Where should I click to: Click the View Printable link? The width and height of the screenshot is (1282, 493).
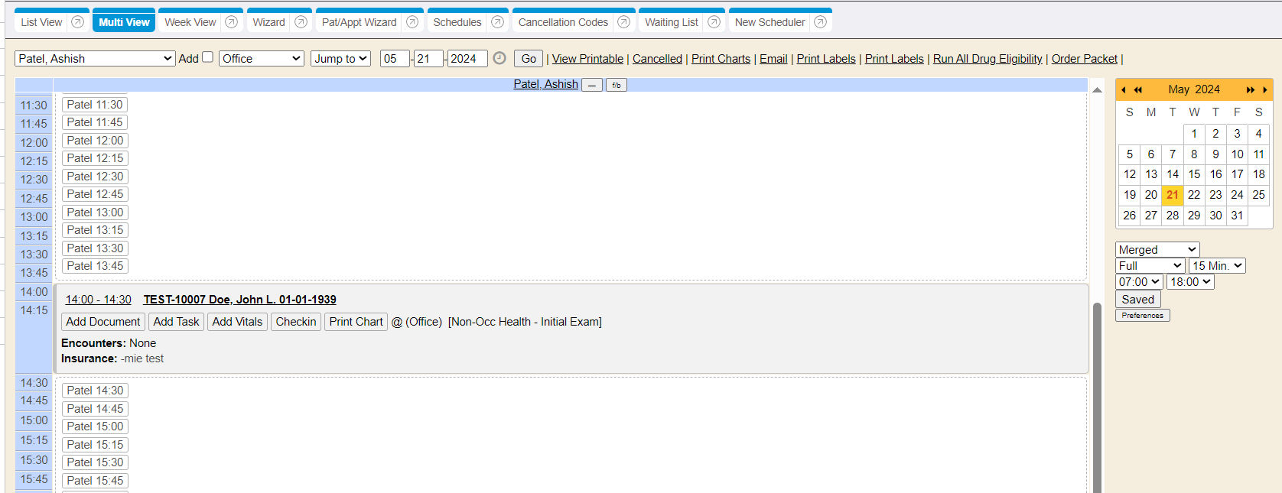click(x=587, y=59)
